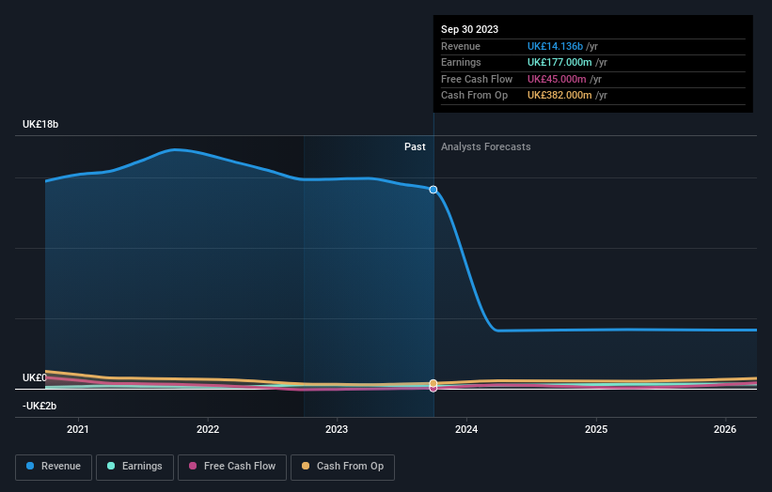772x492 pixels.
Task: Click the 2021 x-axis label
Action: pos(78,429)
